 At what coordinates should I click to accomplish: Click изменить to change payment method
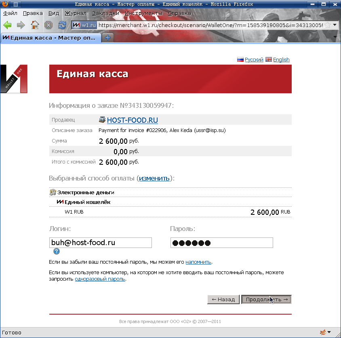point(154,178)
